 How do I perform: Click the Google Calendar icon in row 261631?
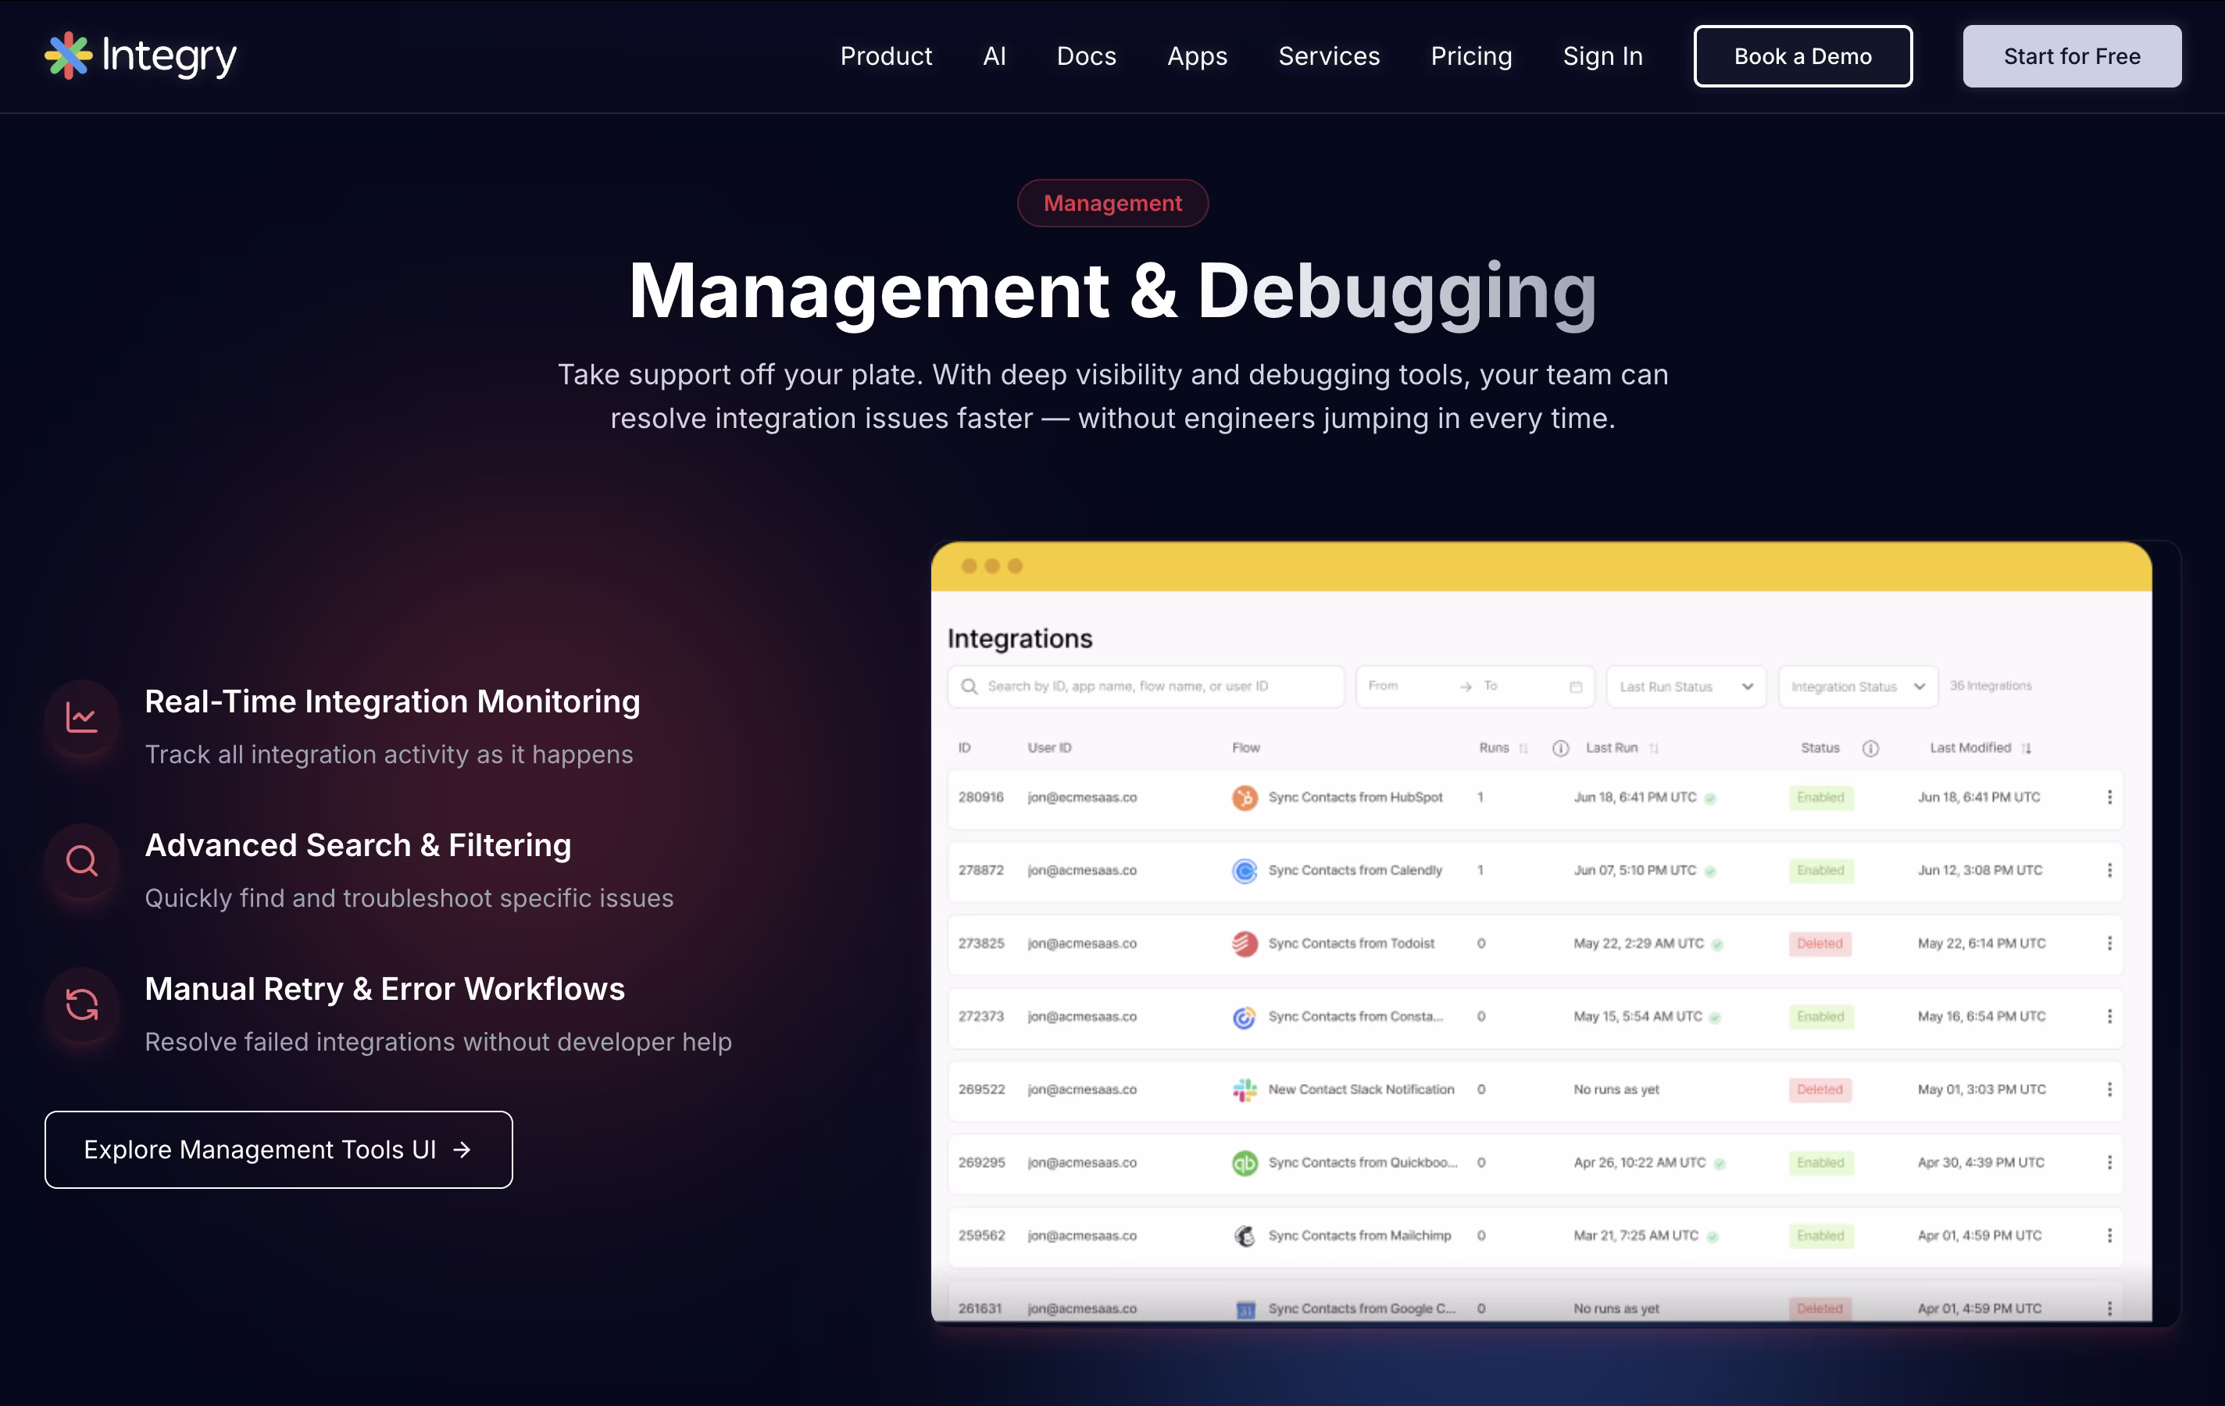click(1245, 1309)
